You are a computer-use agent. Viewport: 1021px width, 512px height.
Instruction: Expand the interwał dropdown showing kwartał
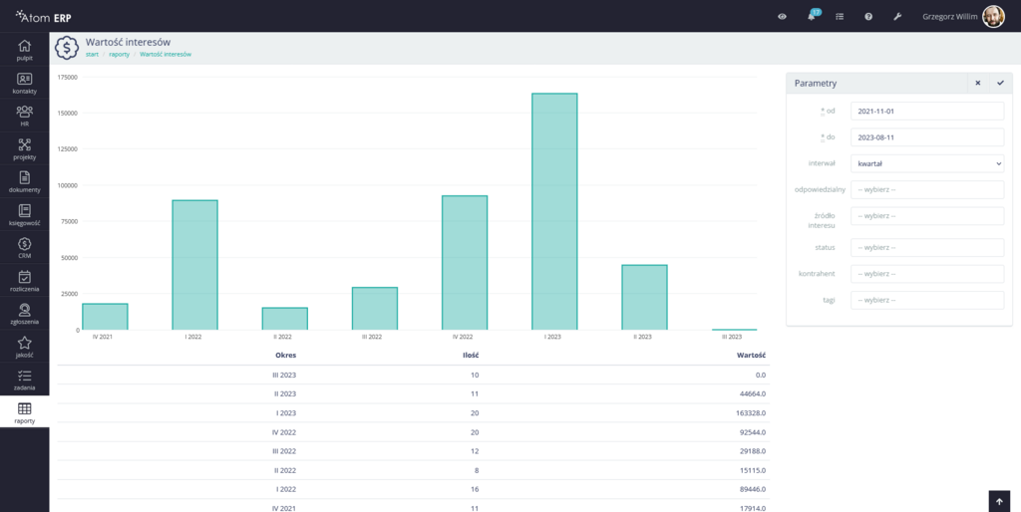click(x=926, y=163)
